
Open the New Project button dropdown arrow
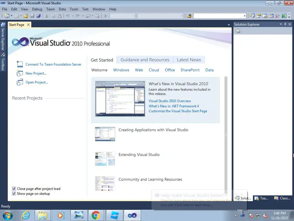pos(11,16)
